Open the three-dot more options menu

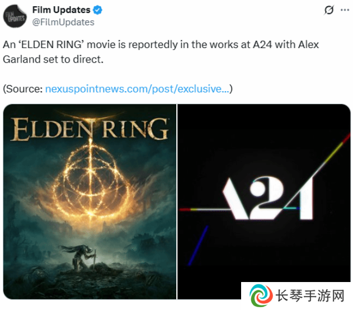[x=345, y=10]
